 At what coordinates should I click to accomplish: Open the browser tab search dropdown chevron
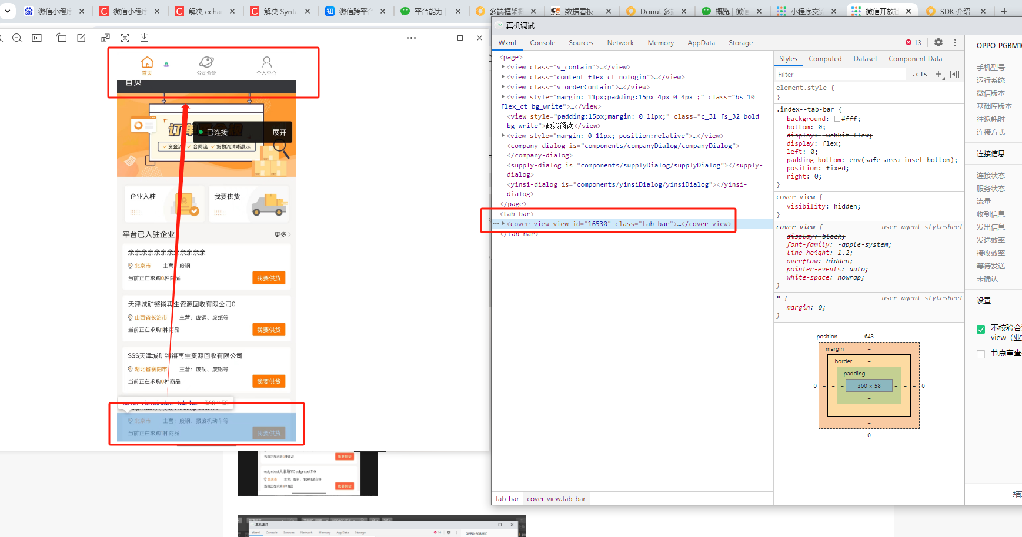click(x=8, y=11)
